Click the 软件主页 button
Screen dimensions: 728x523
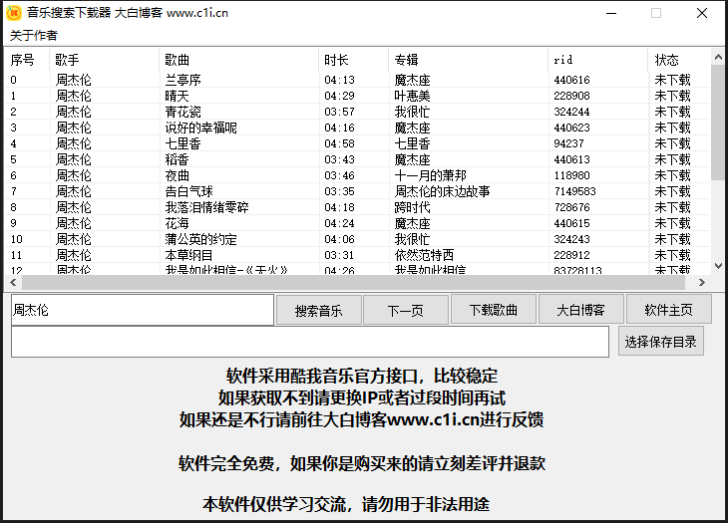pos(668,310)
